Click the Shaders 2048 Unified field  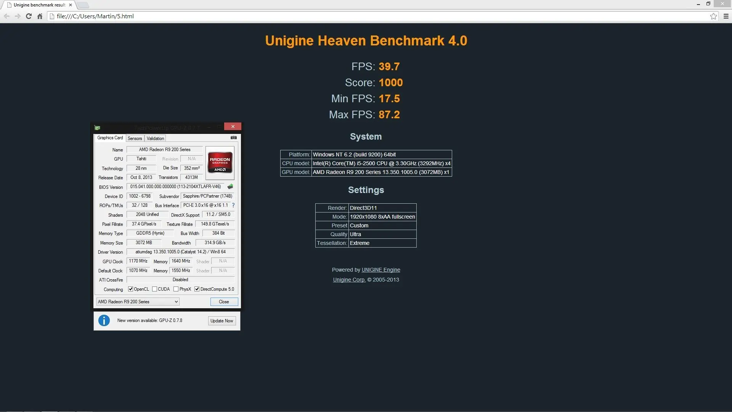[148, 214]
